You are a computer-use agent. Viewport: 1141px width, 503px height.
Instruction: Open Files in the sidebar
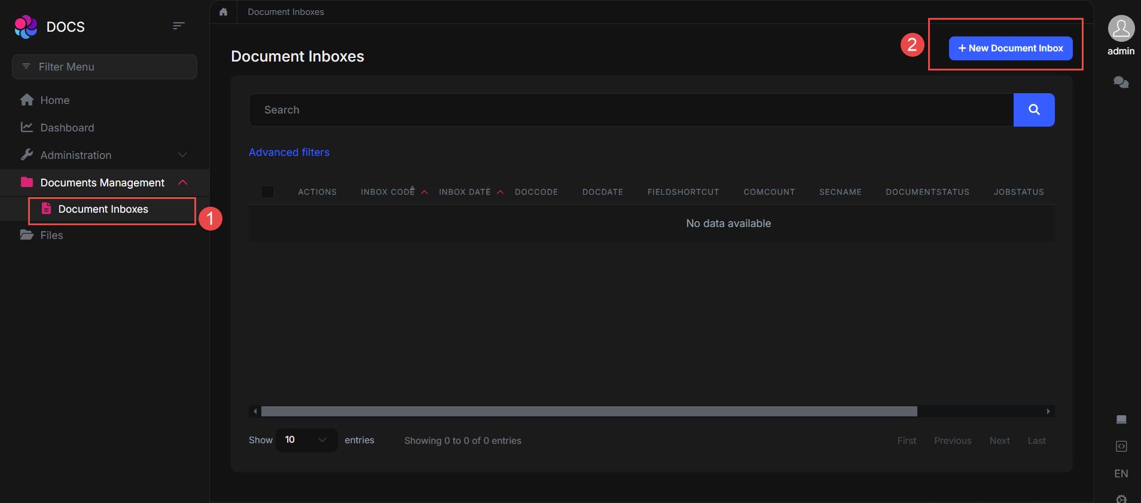click(51, 235)
